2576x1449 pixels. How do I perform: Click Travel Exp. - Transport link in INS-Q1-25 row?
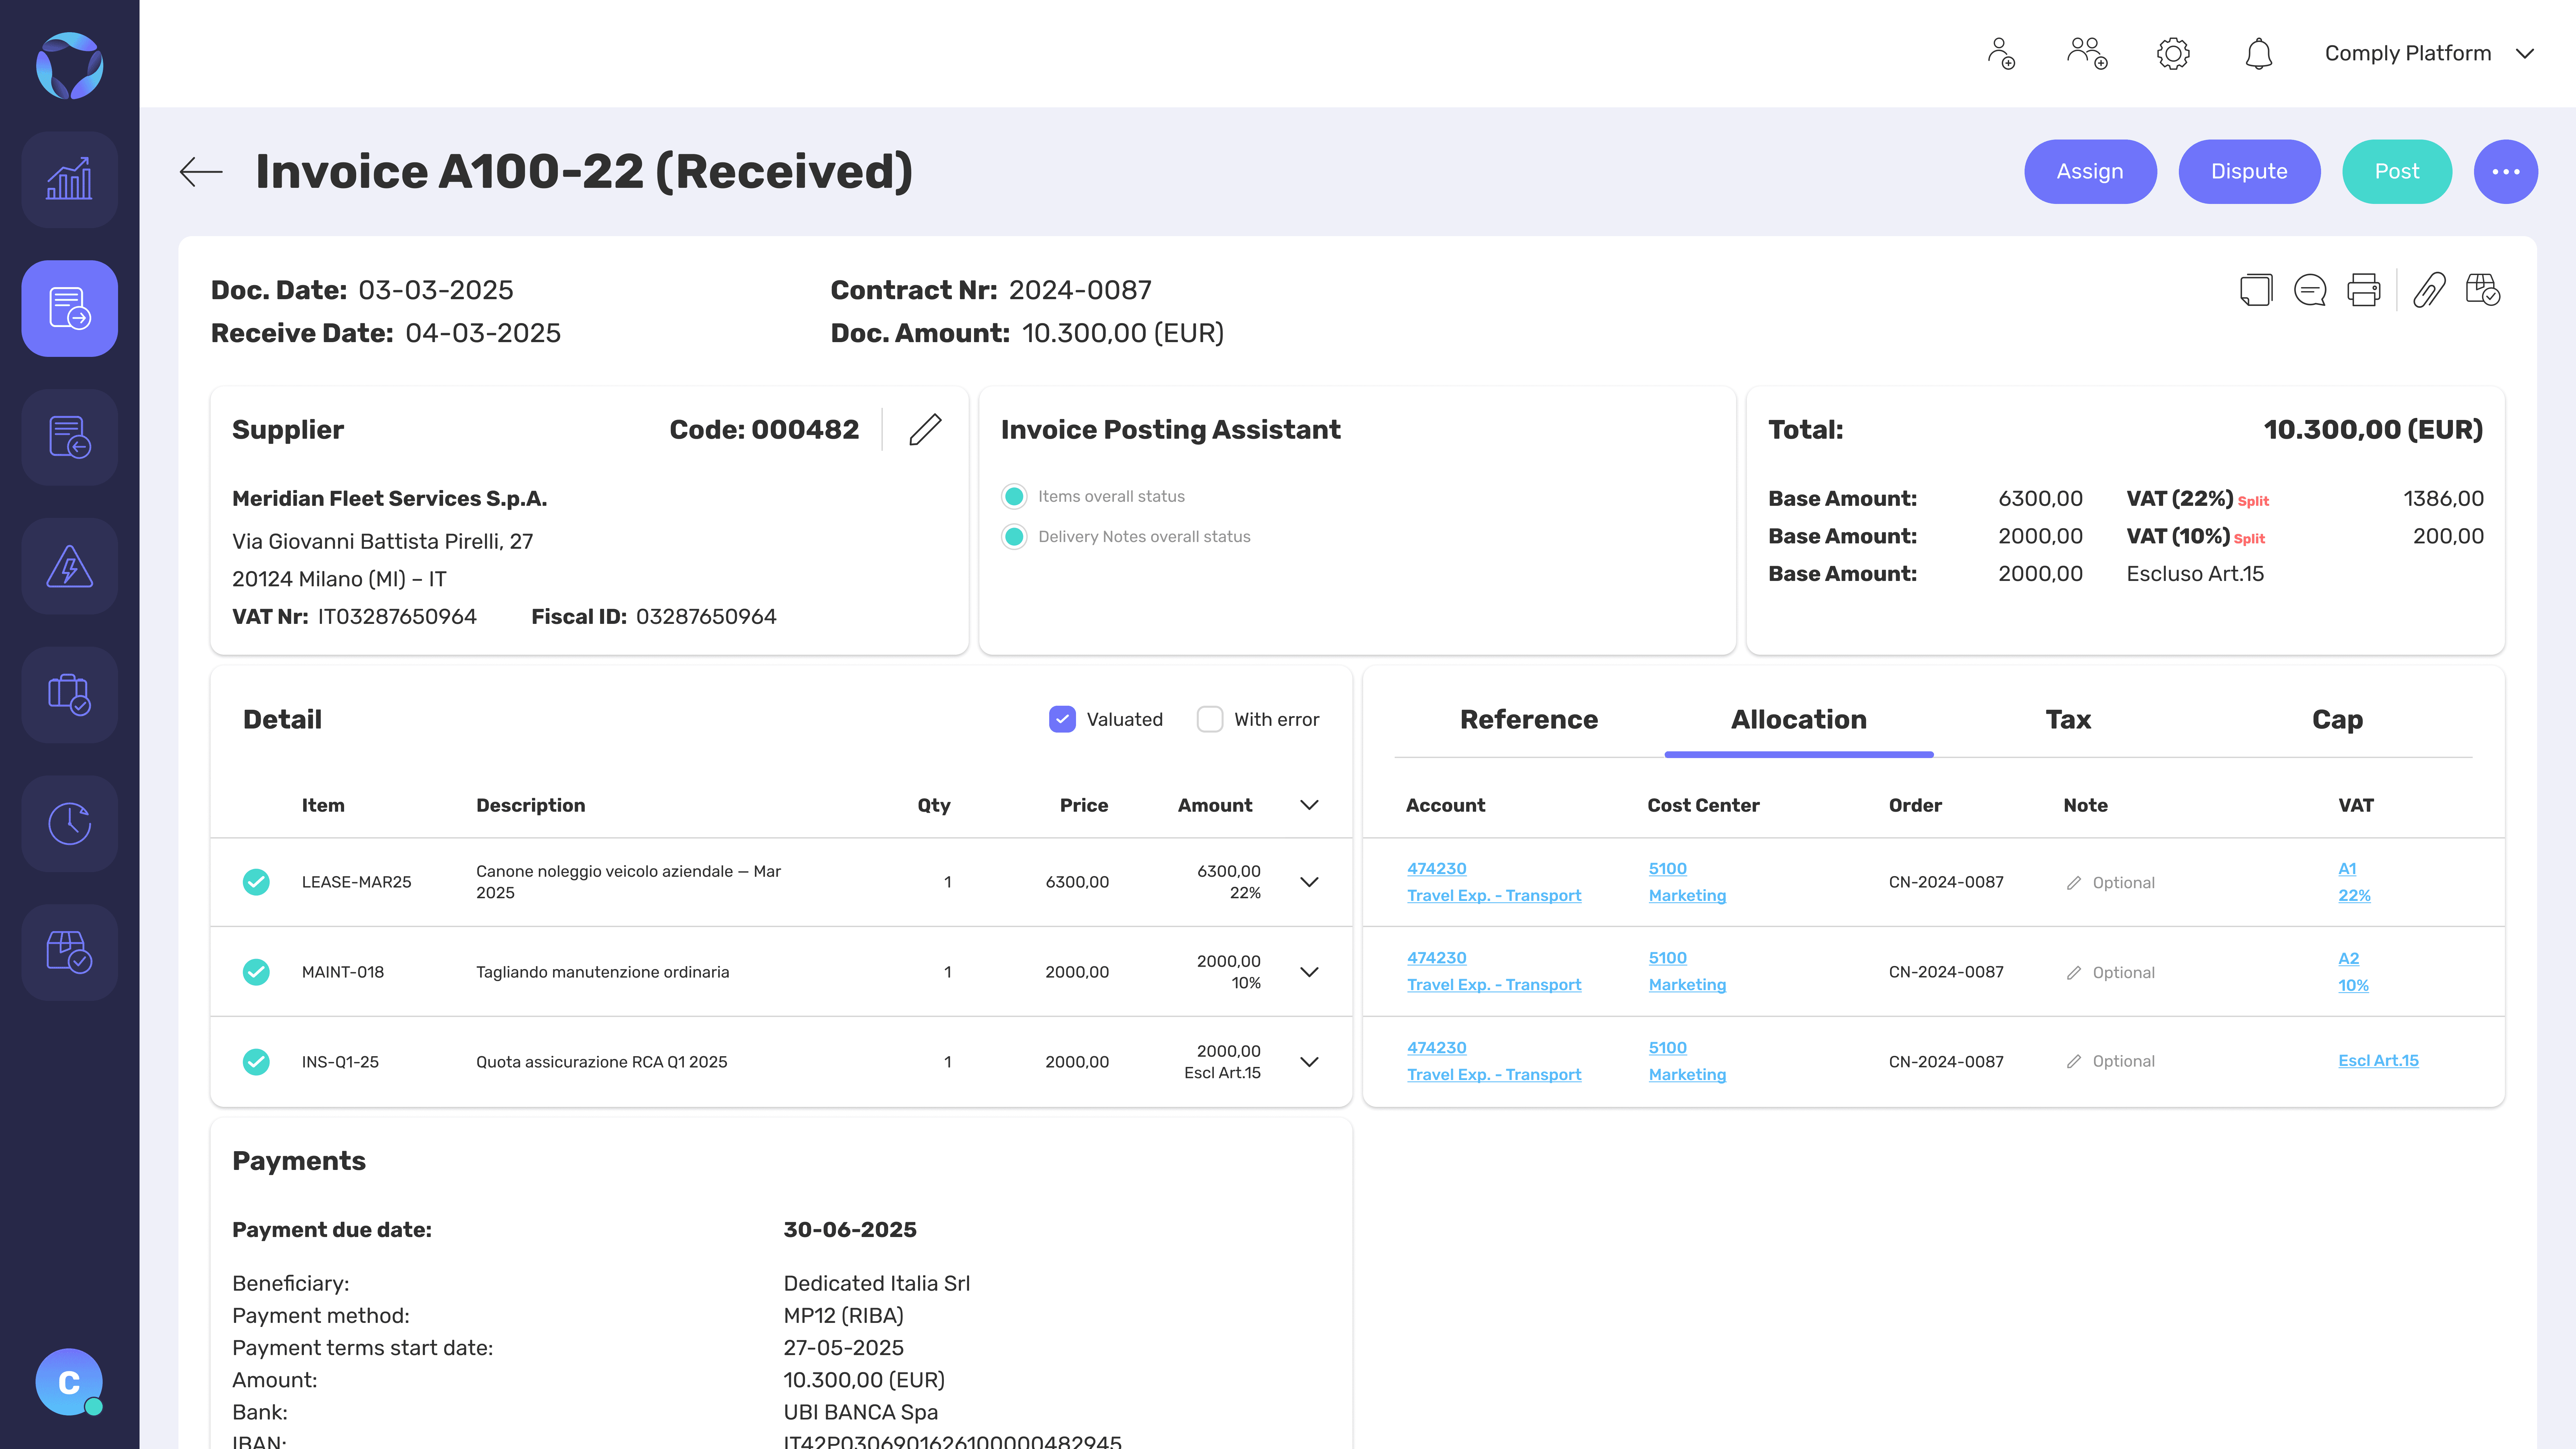(x=1494, y=1075)
